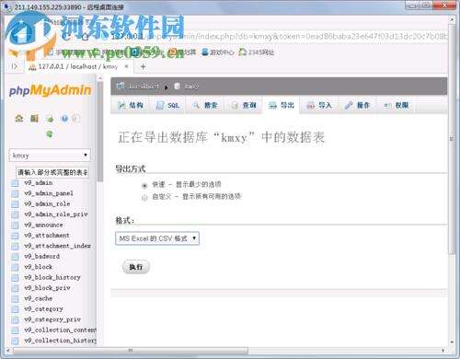The width and height of the screenshot is (460, 359).
Task: Click the table icon beside v9_attachment_index
Action: click(x=15, y=246)
